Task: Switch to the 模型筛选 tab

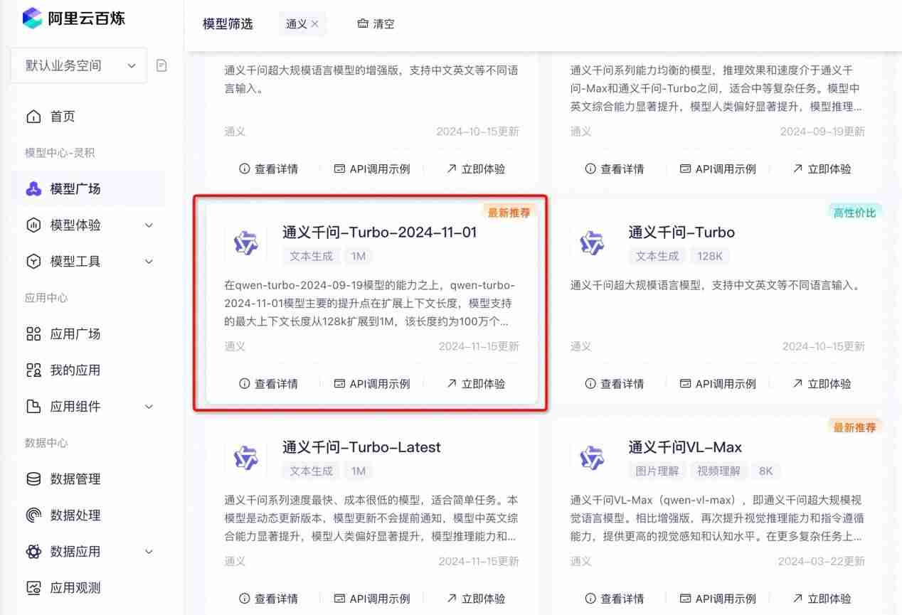Action: click(226, 23)
